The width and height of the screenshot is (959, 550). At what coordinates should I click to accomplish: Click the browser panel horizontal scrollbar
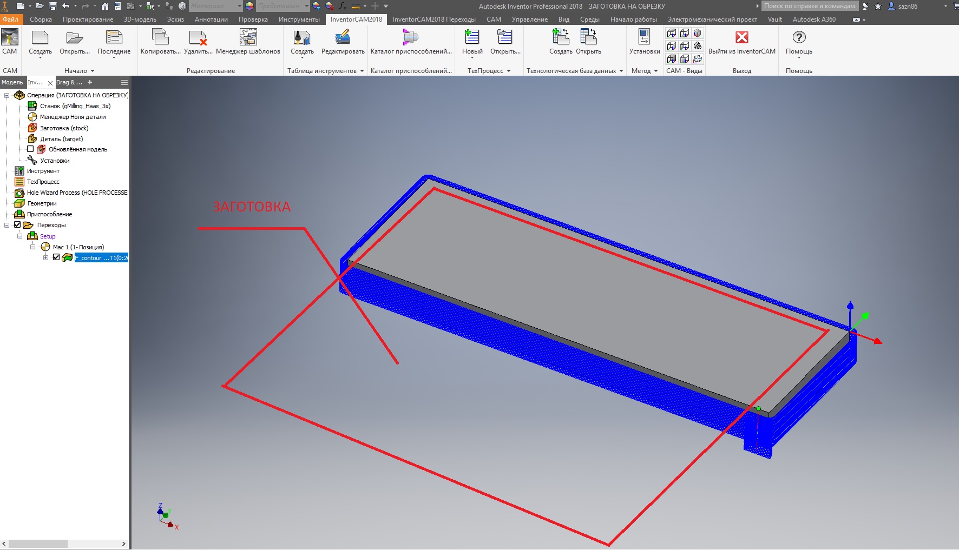click(38, 544)
